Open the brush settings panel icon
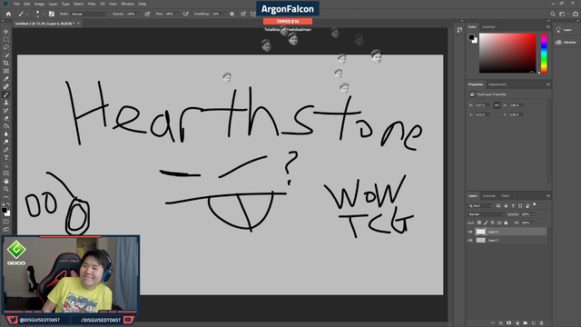581x327 pixels. coord(52,14)
